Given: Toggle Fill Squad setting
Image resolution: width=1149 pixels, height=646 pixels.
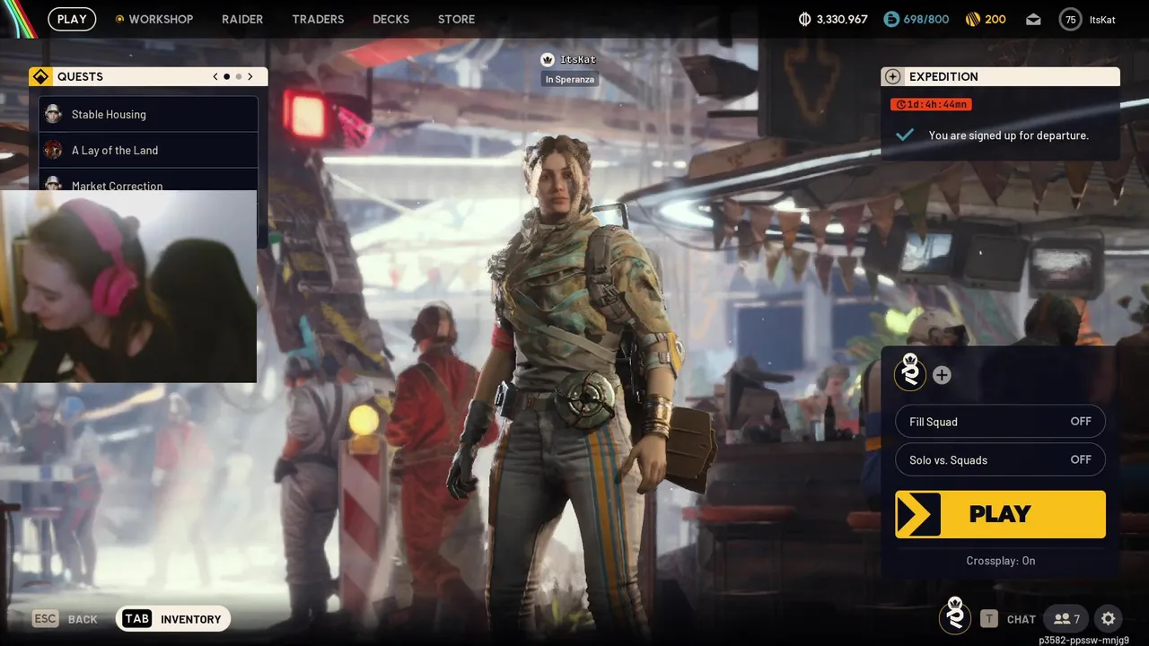Looking at the screenshot, I should (x=1000, y=422).
